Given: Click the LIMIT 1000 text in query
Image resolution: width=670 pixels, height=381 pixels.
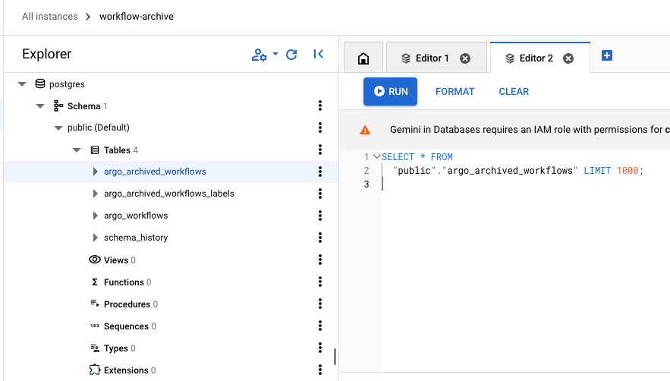Looking at the screenshot, I should click(611, 171).
